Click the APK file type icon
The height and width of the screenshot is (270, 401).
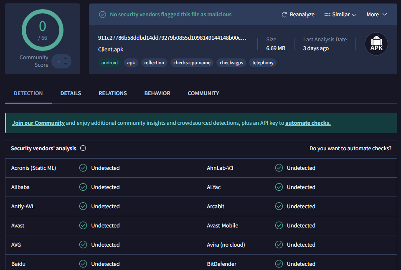pyautogui.click(x=376, y=44)
